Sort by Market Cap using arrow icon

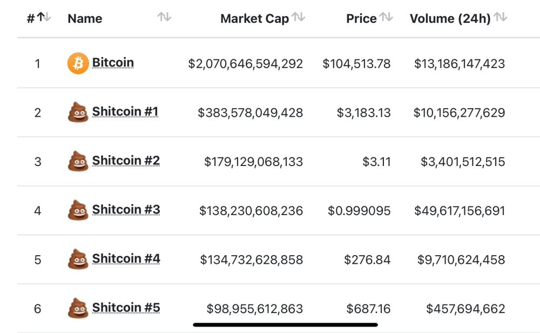(x=298, y=17)
